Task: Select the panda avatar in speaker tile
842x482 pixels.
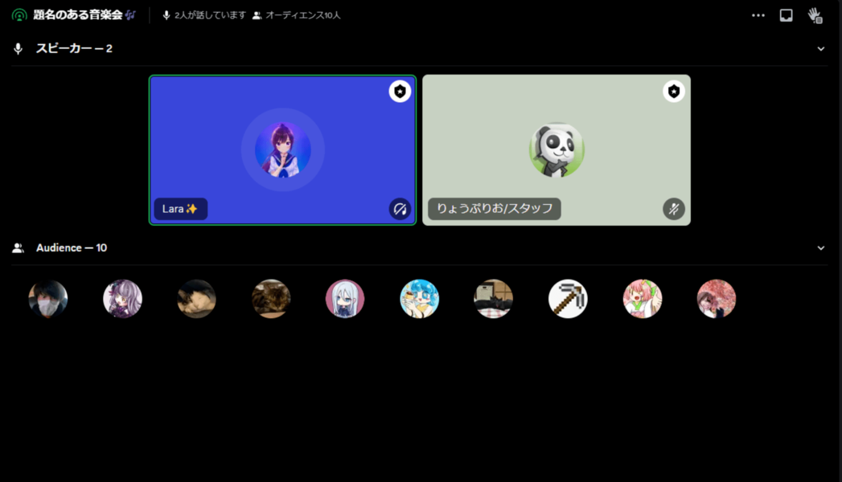Action: 557,150
